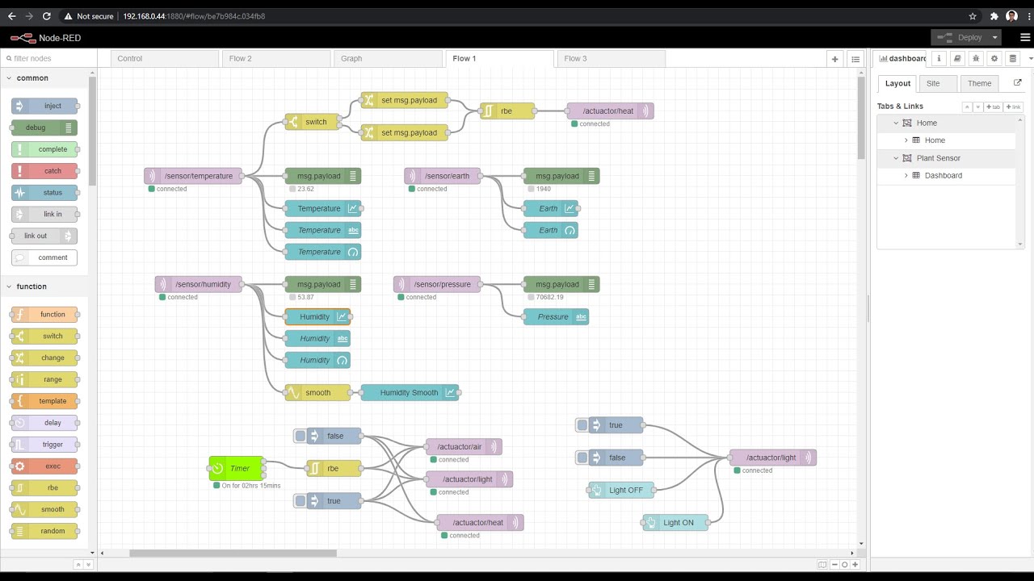
Task: Select the complete node in the palette
Action: pyautogui.click(x=45, y=149)
